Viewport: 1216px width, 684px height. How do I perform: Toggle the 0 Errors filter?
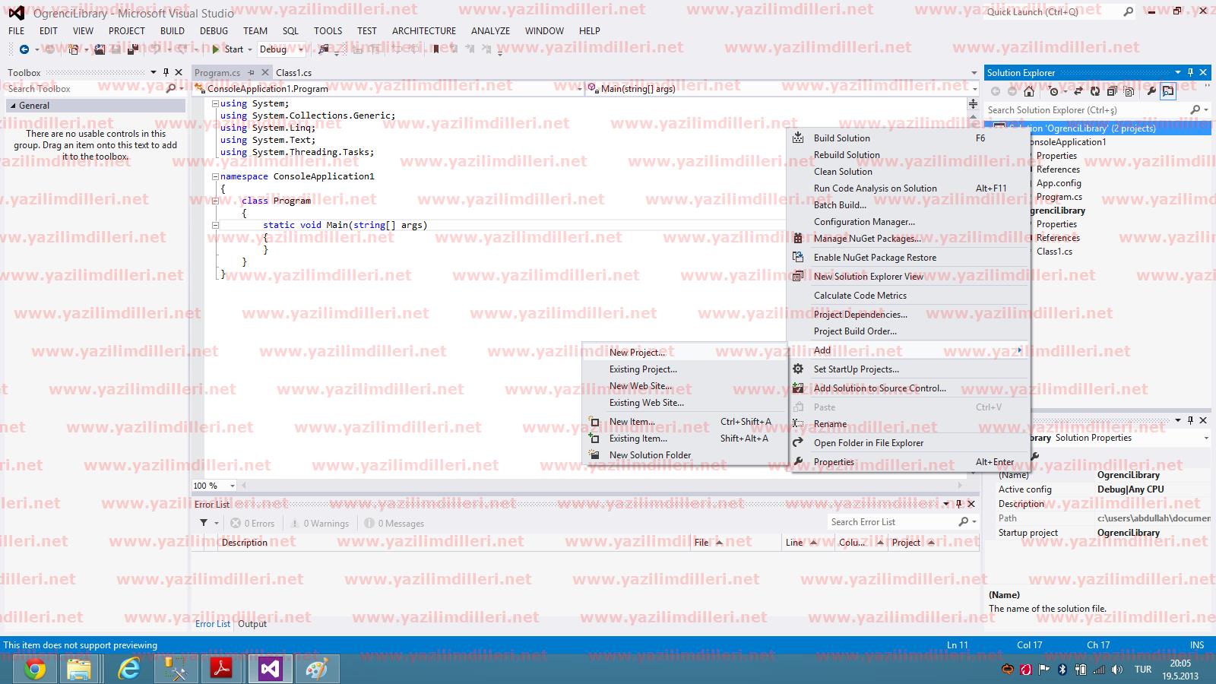click(252, 524)
